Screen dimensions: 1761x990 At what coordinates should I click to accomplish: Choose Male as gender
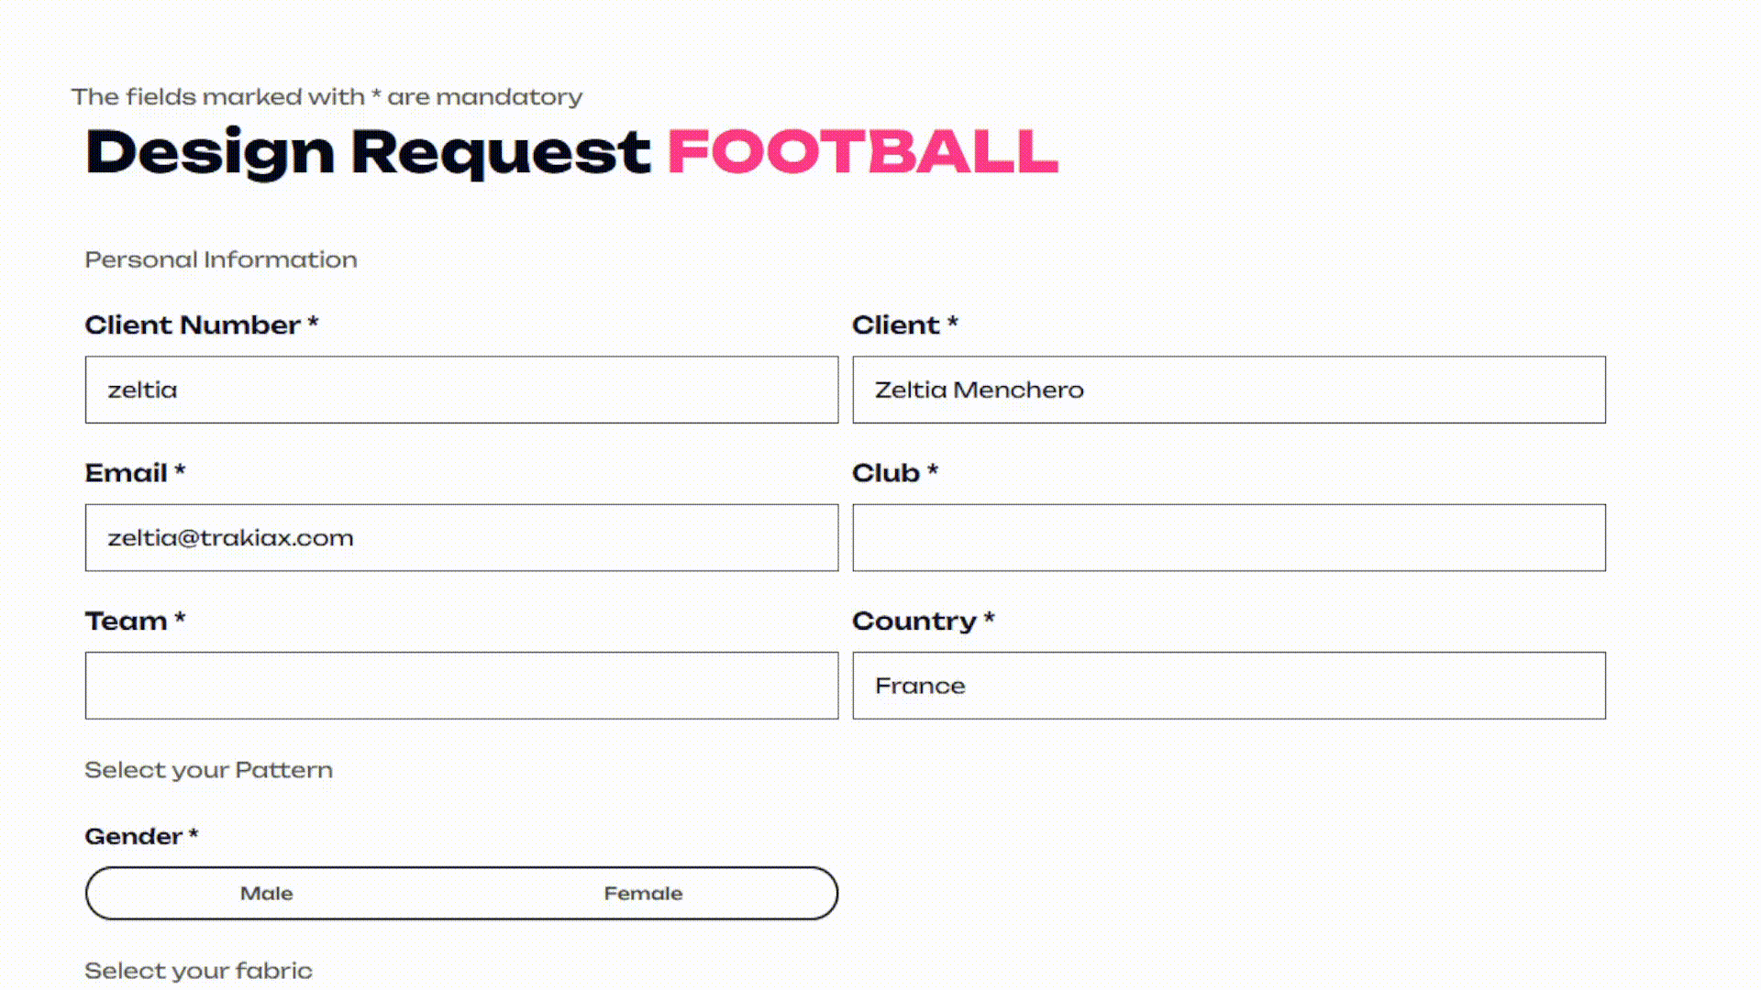267,893
